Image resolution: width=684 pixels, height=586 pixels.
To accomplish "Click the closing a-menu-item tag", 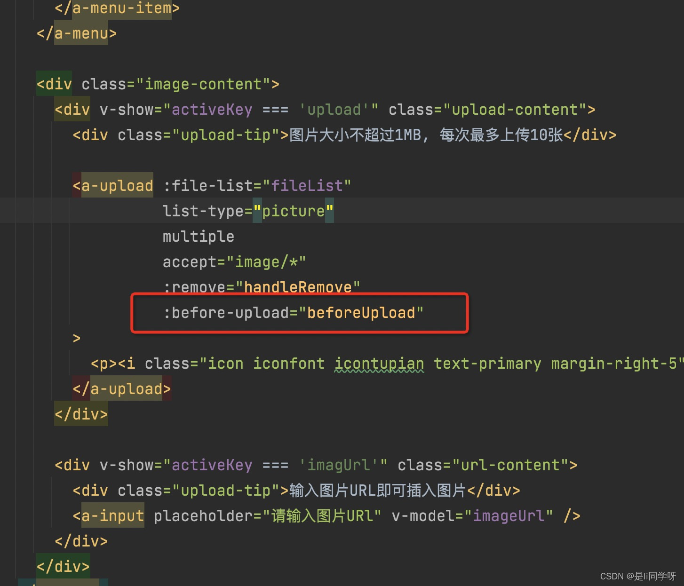I will pyautogui.click(x=117, y=8).
